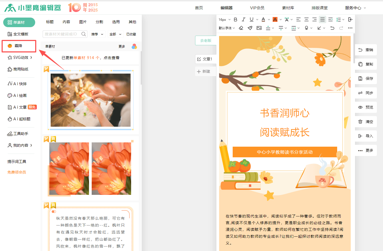Toggle underline formatting
The width and height of the screenshot is (383, 251).
click(251, 19)
